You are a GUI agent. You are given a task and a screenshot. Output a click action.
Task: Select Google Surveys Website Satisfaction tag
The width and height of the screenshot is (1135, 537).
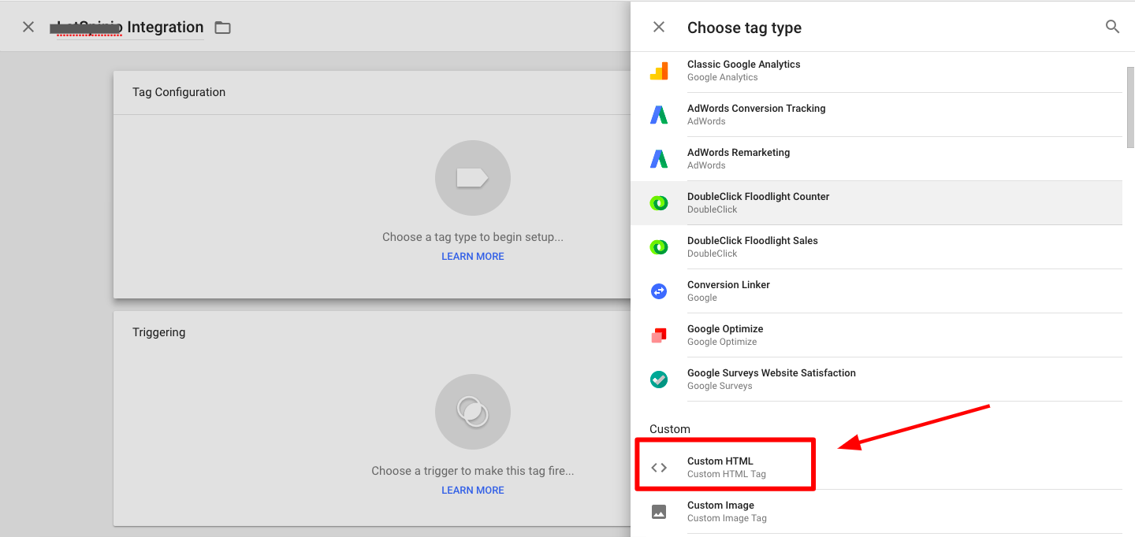(x=876, y=380)
